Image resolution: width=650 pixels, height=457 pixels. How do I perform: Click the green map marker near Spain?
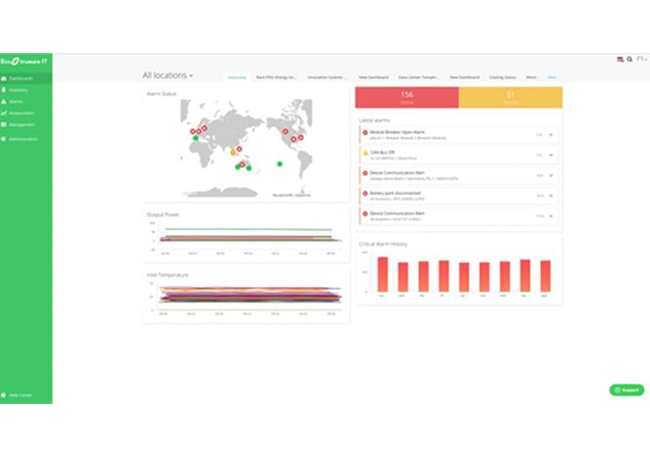coord(196,138)
